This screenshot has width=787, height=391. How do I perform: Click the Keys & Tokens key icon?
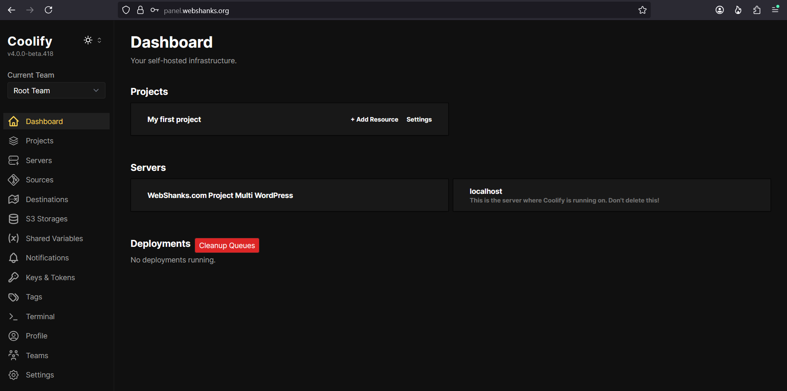tap(14, 277)
